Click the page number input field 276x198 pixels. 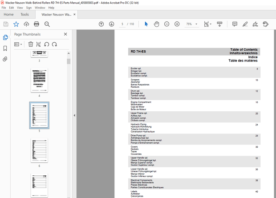click(x=122, y=24)
